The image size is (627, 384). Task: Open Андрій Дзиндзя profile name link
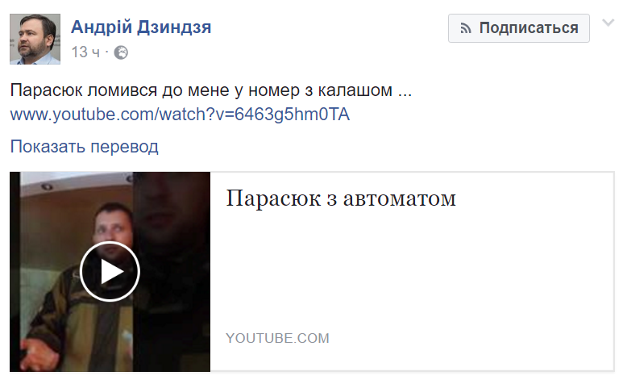tap(141, 27)
